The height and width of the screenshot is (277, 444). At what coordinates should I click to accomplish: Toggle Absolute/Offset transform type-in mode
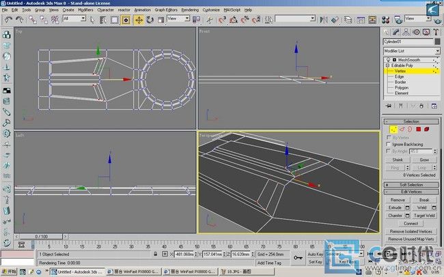(165, 254)
